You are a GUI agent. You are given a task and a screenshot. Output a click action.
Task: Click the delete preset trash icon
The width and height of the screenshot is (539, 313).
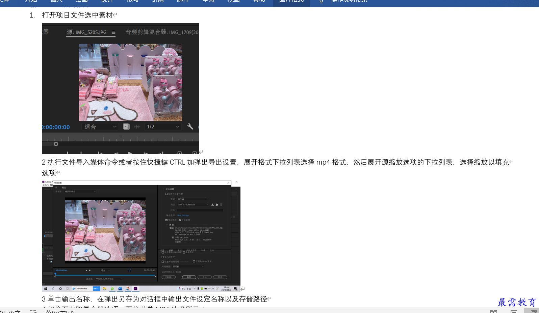[221, 205]
